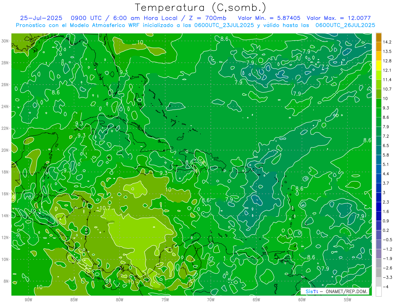Click the '6.5' color scale label

coord(386,146)
